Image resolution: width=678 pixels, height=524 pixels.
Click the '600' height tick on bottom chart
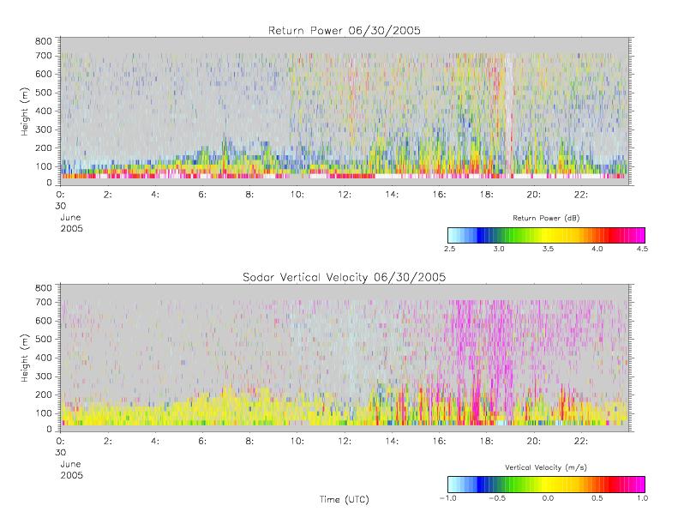(43, 321)
